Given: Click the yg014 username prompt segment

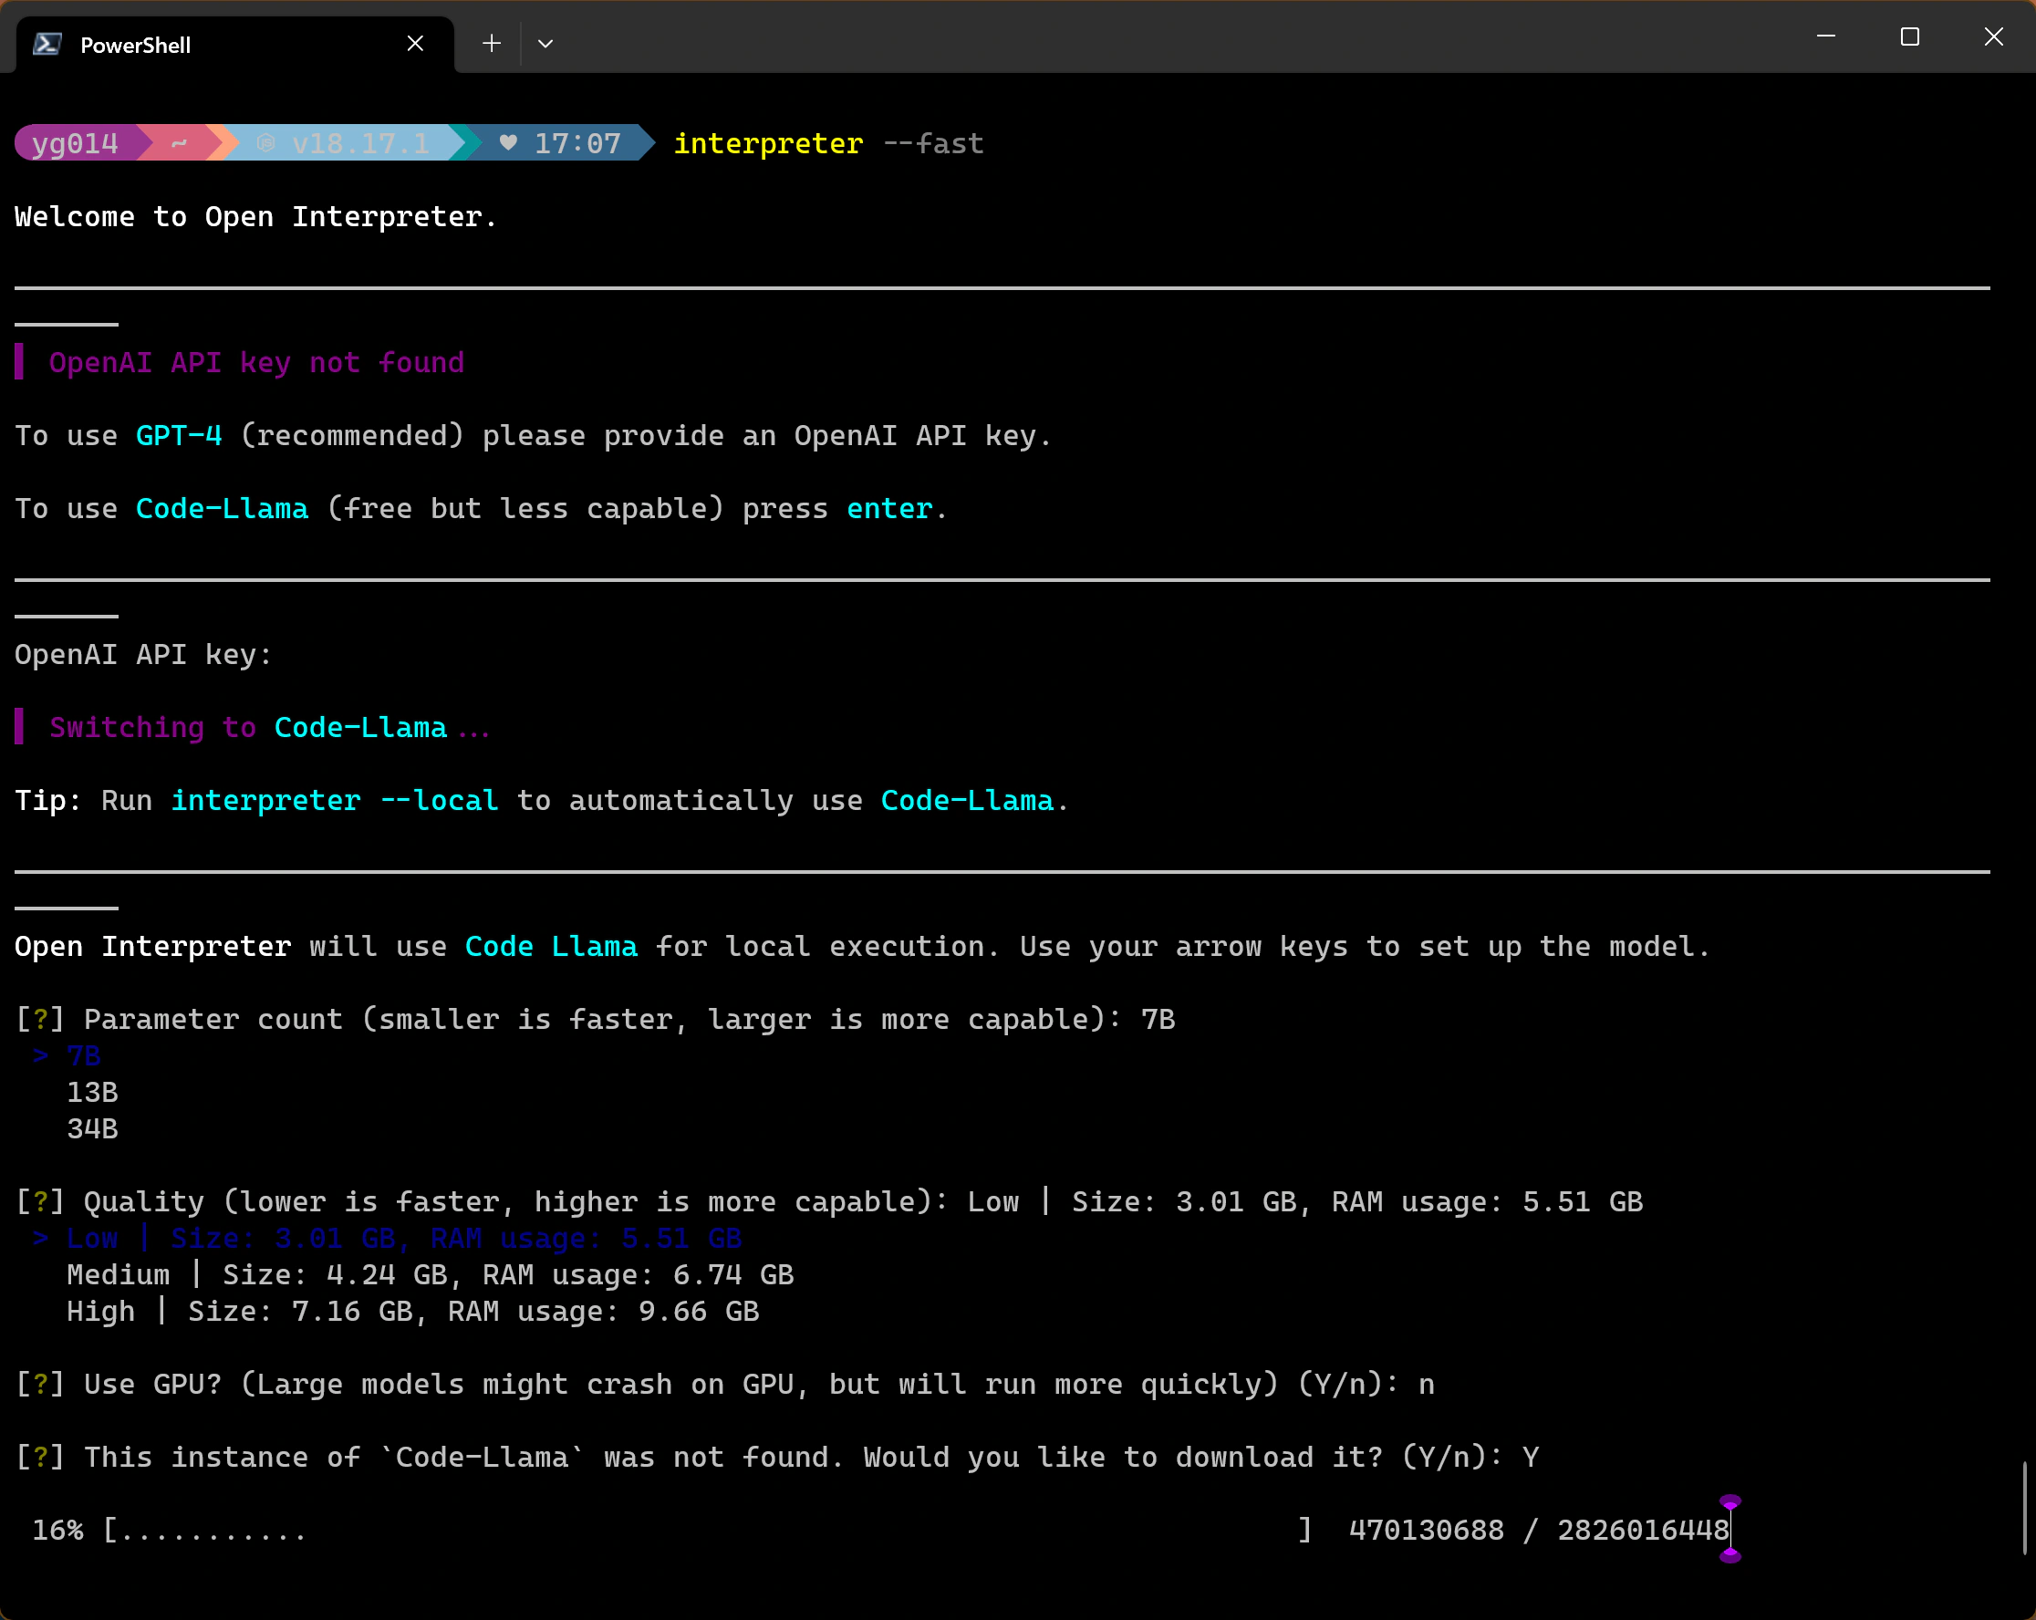Looking at the screenshot, I should [x=76, y=143].
